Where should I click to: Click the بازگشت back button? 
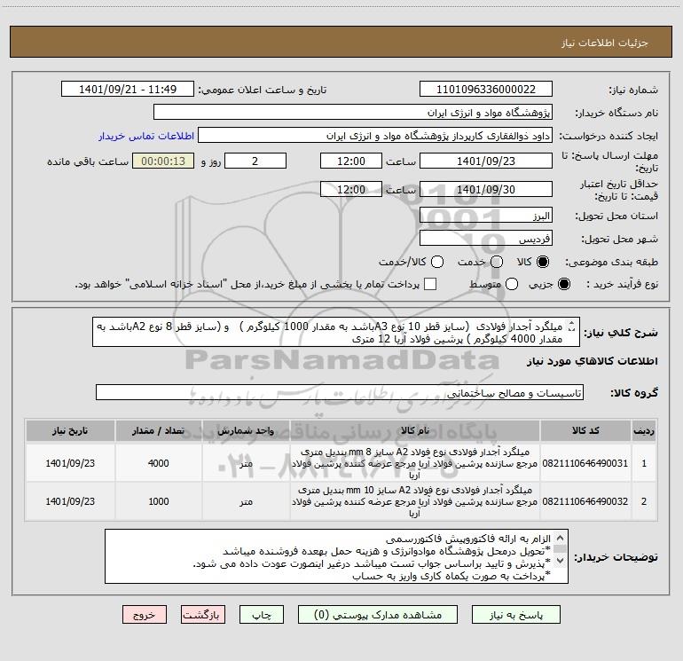click(203, 615)
